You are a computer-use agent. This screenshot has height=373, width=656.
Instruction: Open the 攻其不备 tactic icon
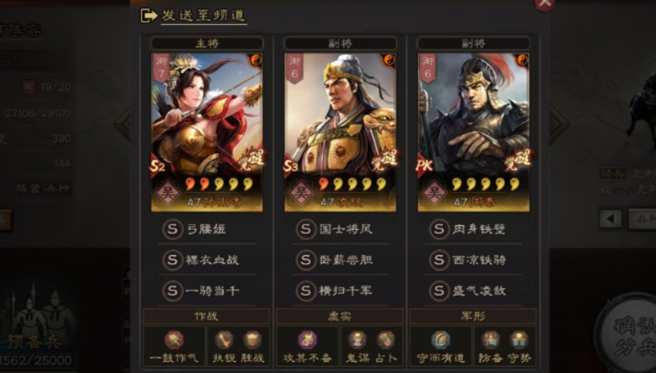click(x=307, y=340)
